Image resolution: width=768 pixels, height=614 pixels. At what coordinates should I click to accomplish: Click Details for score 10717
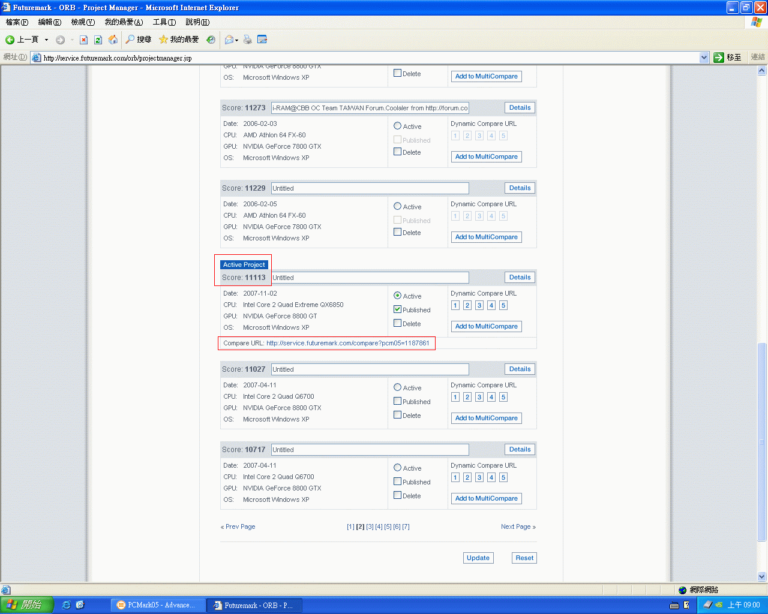point(520,450)
